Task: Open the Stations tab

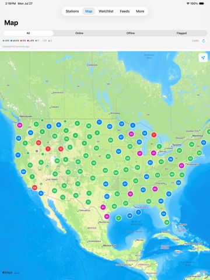Action: [72, 11]
